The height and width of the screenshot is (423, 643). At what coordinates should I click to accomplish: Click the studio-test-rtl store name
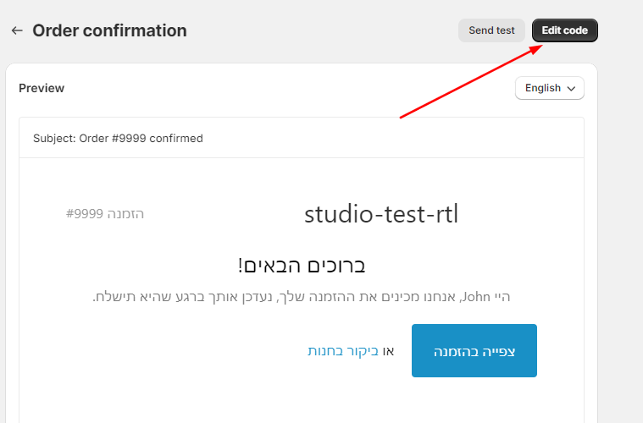click(381, 214)
